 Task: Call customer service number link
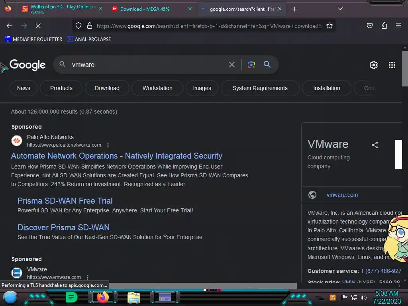tap(381, 271)
